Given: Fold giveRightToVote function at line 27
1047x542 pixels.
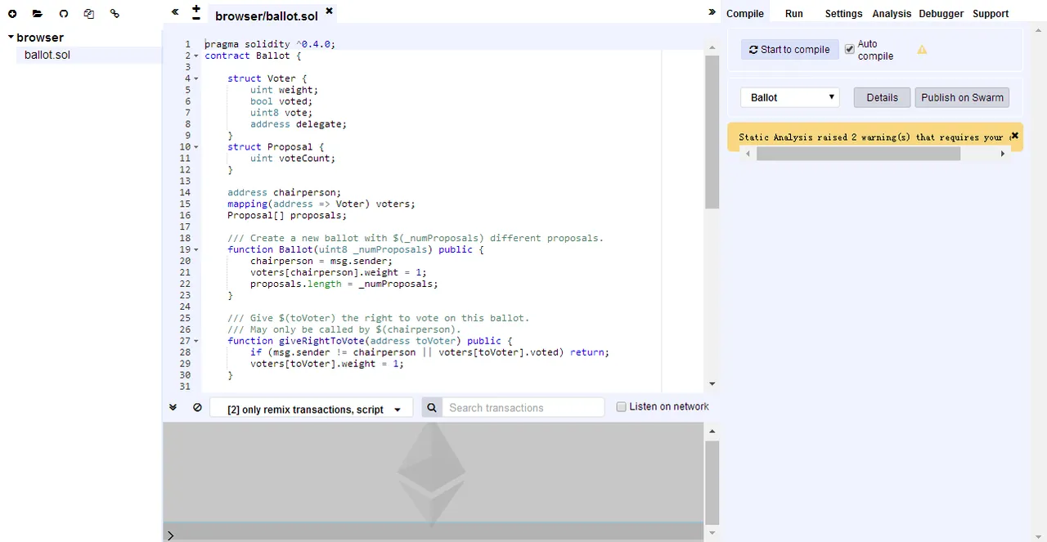Looking at the screenshot, I should point(196,341).
